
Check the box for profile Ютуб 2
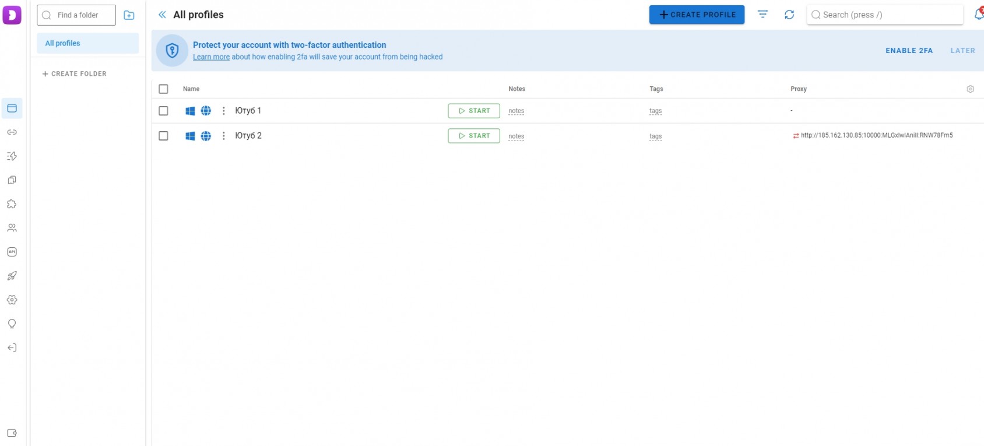(163, 136)
